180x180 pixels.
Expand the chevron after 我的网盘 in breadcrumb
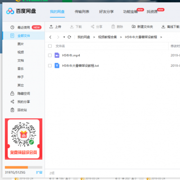coord(94,37)
